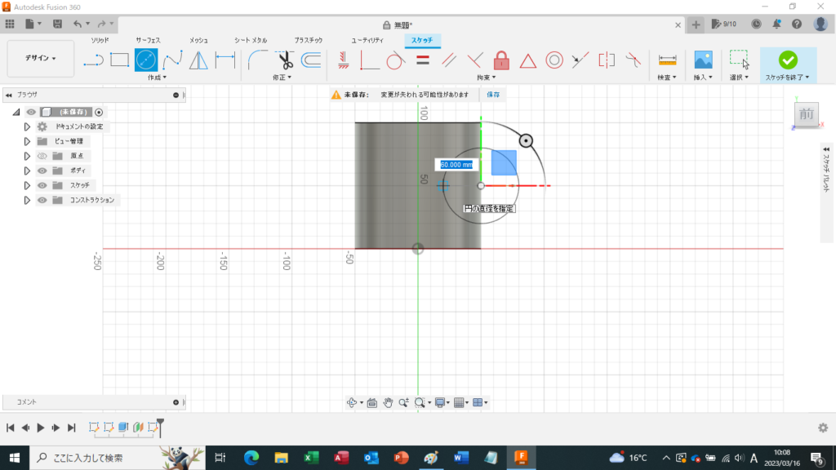The image size is (836, 470).
Task: Show the hidden 原点 folder
Action: point(42,156)
